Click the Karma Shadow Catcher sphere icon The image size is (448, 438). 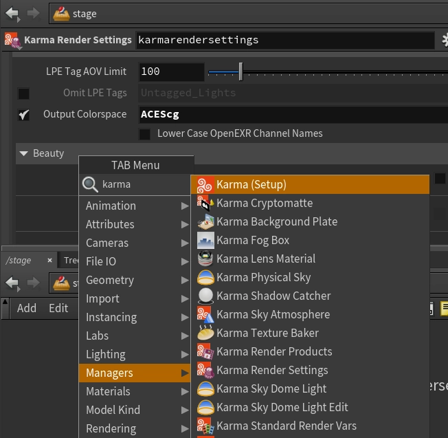pyautogui.click(x=205, y=296)
